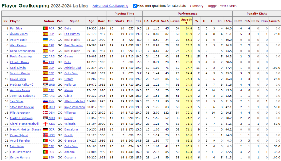The height and width of the screenshot is (161, 281).
Task: Open Athletic Club squad link
Action: (73, 68)
